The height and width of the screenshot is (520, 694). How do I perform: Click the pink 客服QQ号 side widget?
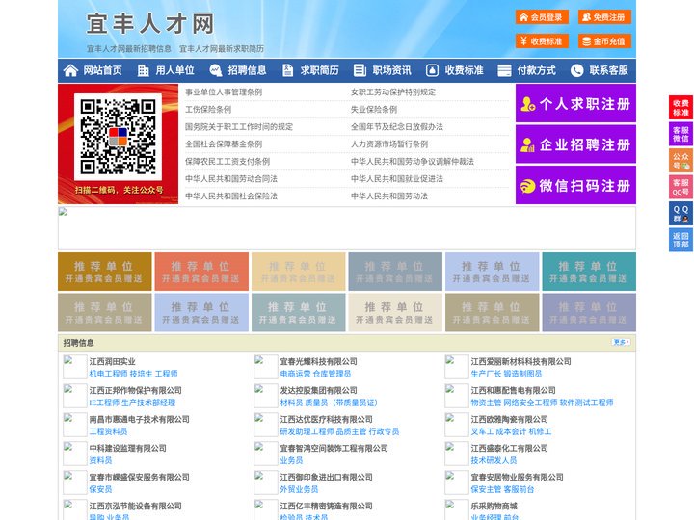[681, 187]
